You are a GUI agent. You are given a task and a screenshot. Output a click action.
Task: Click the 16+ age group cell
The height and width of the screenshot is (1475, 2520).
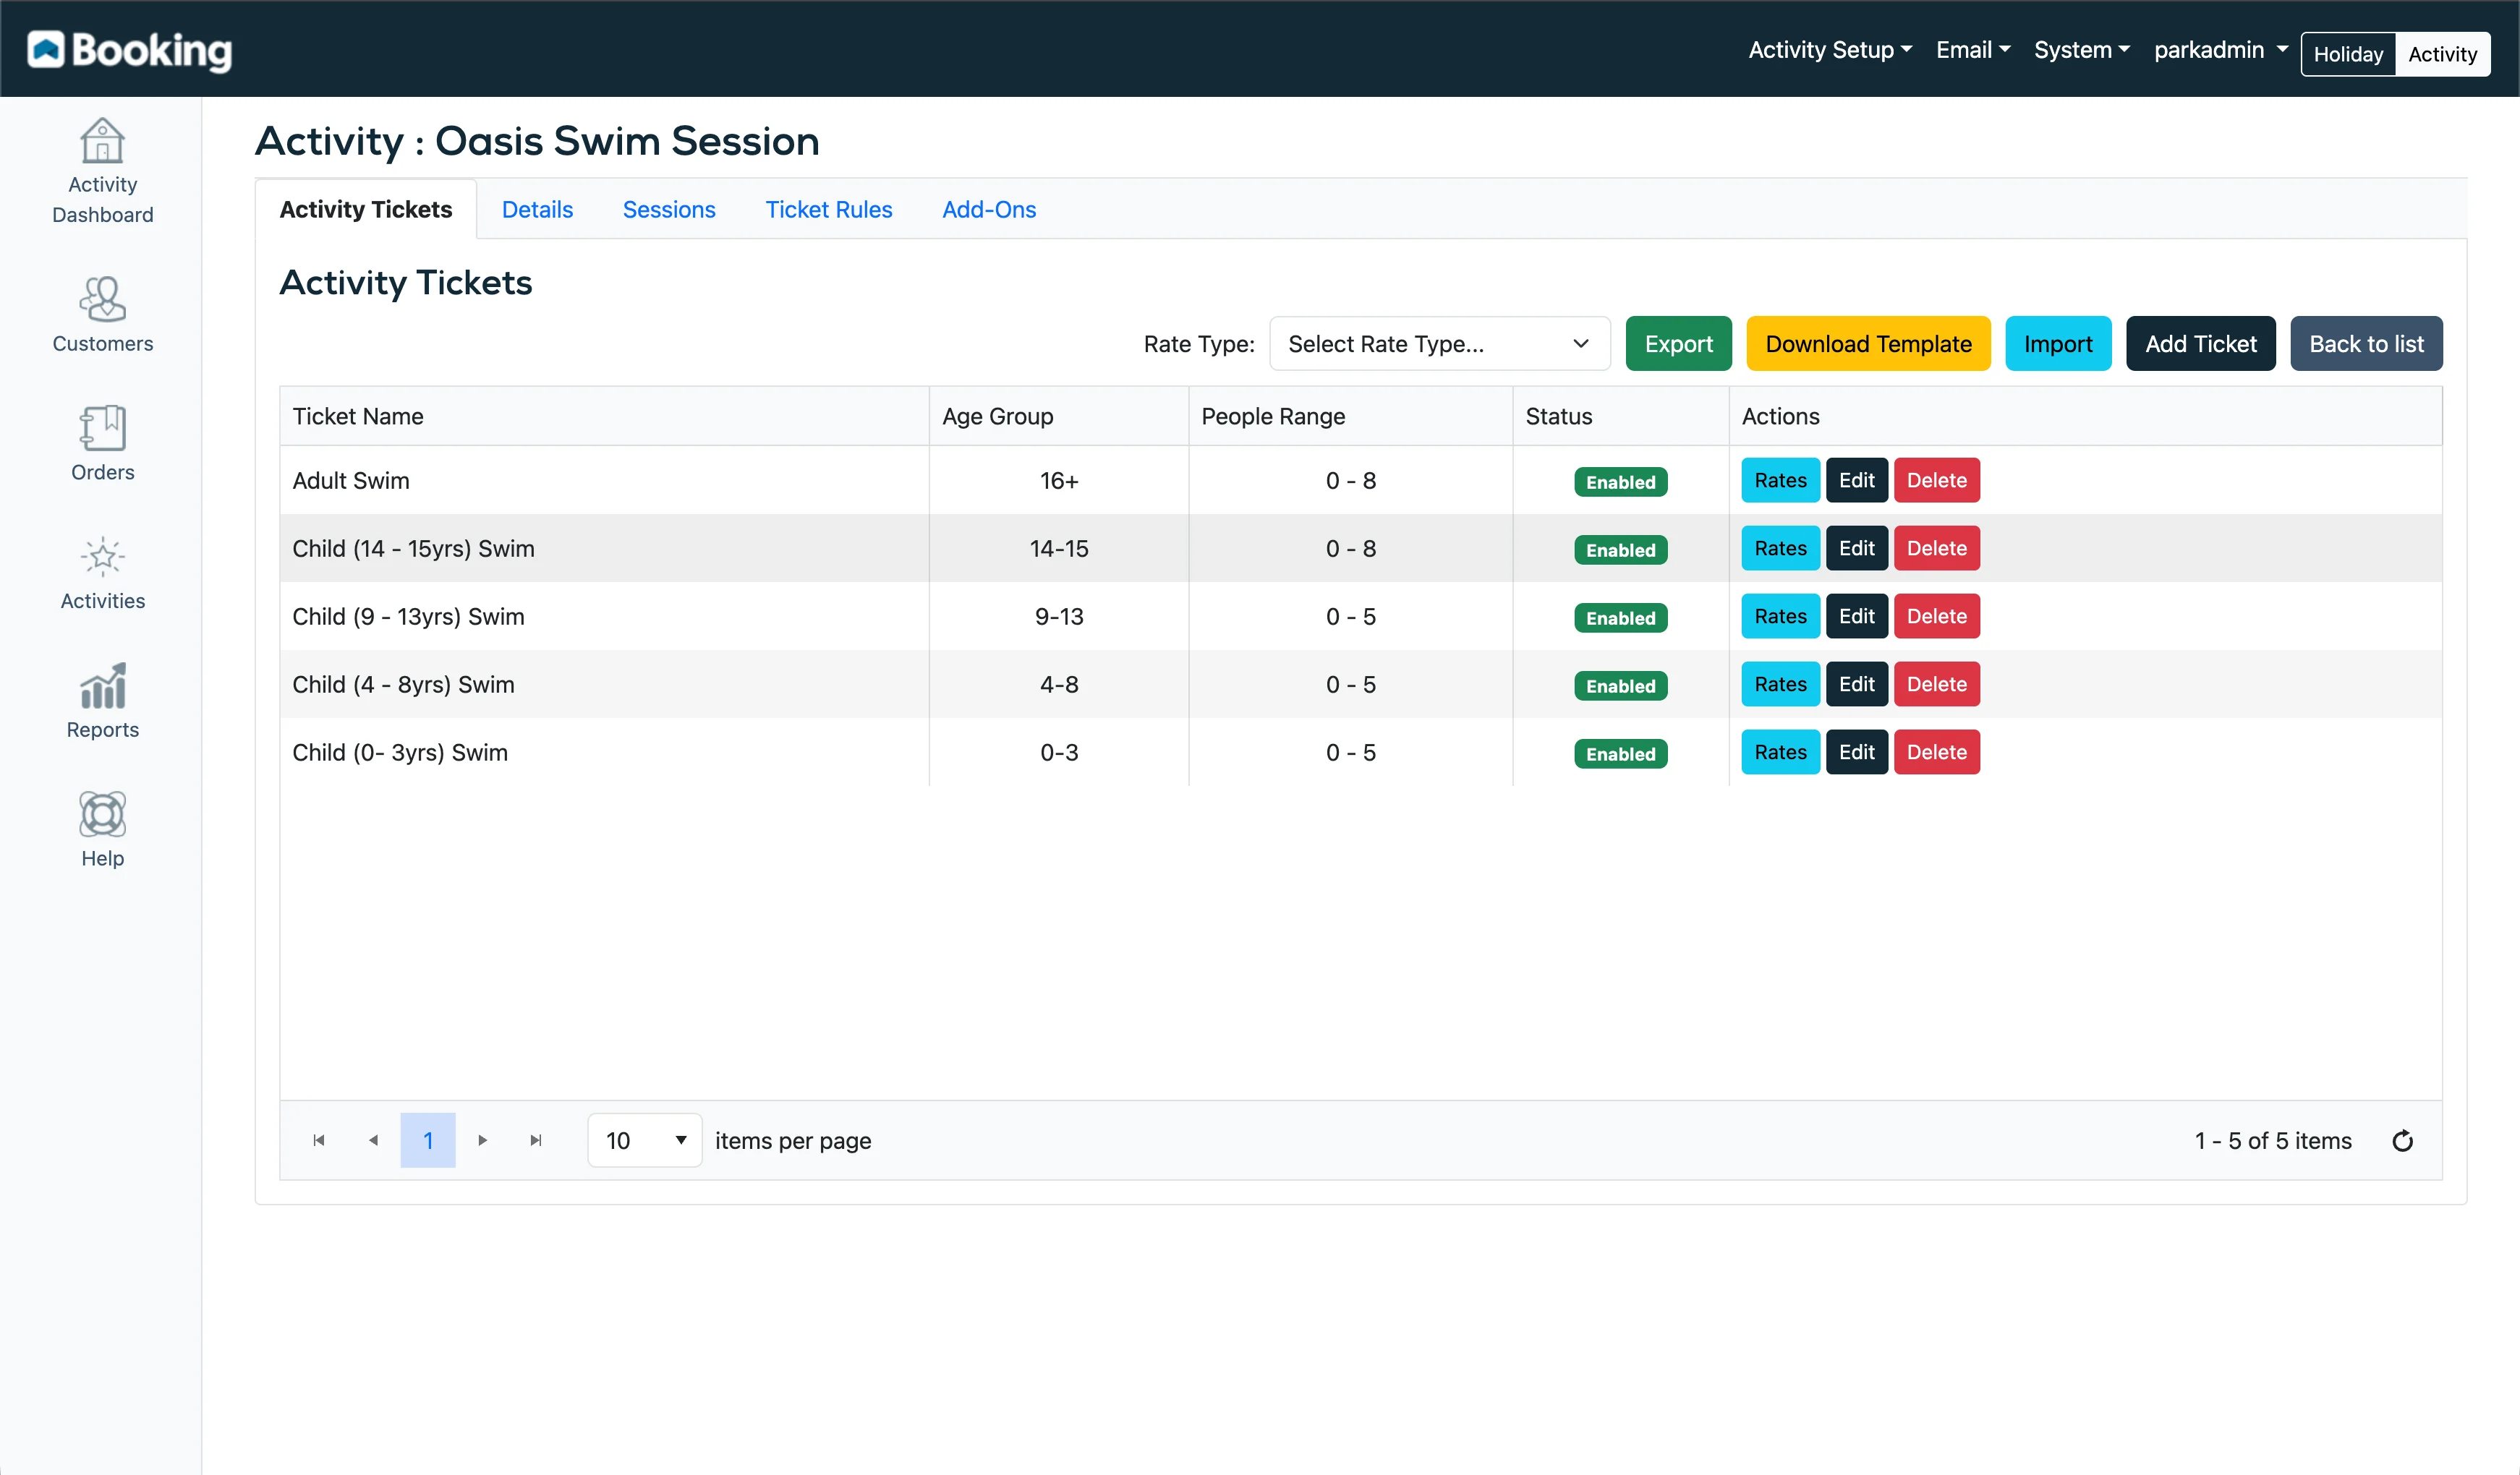coord(1059,481)
